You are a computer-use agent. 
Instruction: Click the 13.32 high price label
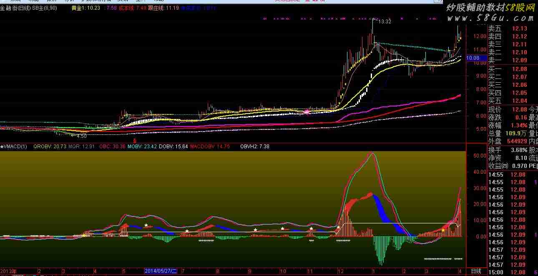click(385, 22)
